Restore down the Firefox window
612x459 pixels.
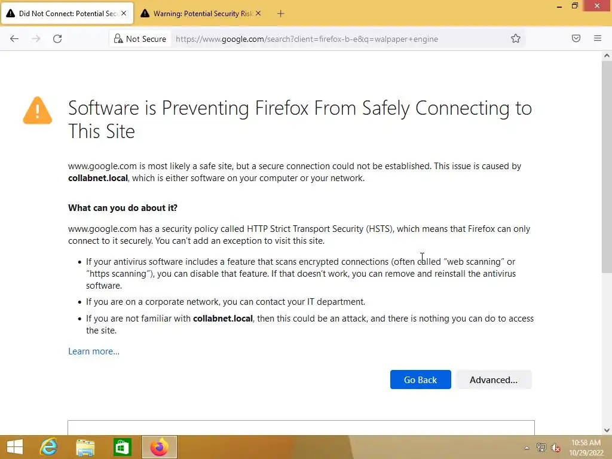click(x=574, y=6)
